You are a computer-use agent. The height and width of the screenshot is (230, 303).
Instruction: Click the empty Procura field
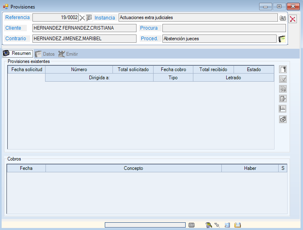[x=224, y=28]
